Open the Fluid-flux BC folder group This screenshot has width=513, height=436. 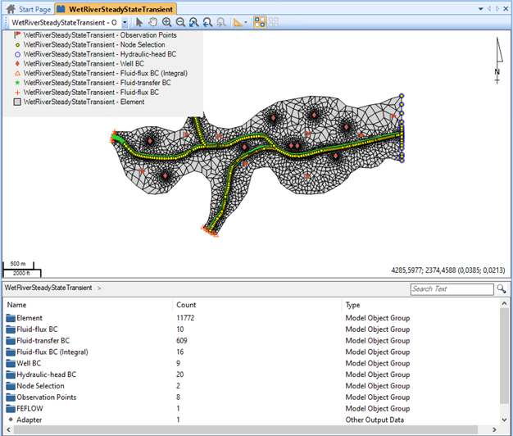point(32,329)
